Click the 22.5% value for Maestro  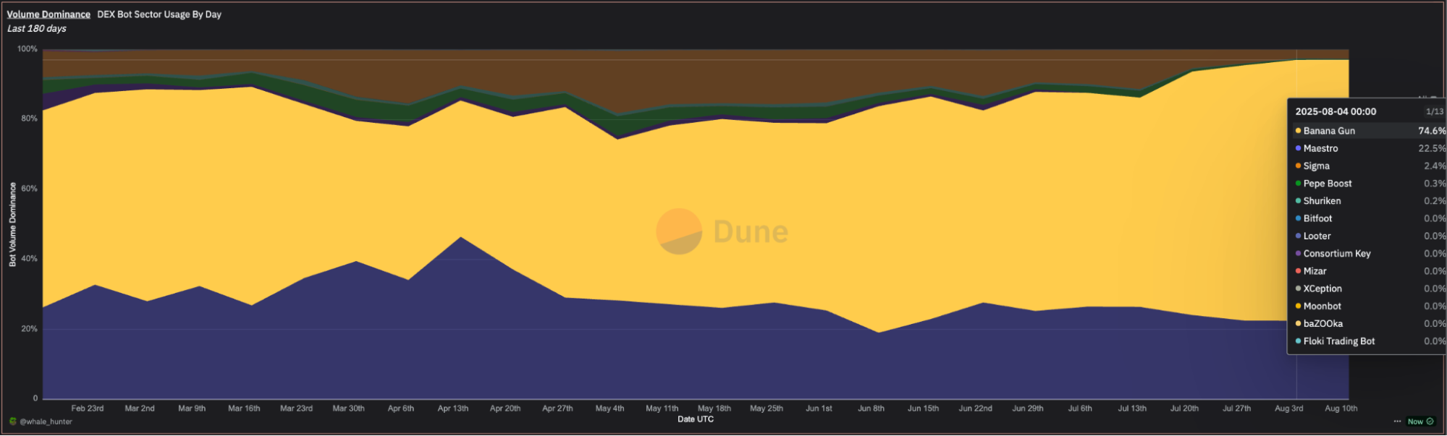[1432, 148]
